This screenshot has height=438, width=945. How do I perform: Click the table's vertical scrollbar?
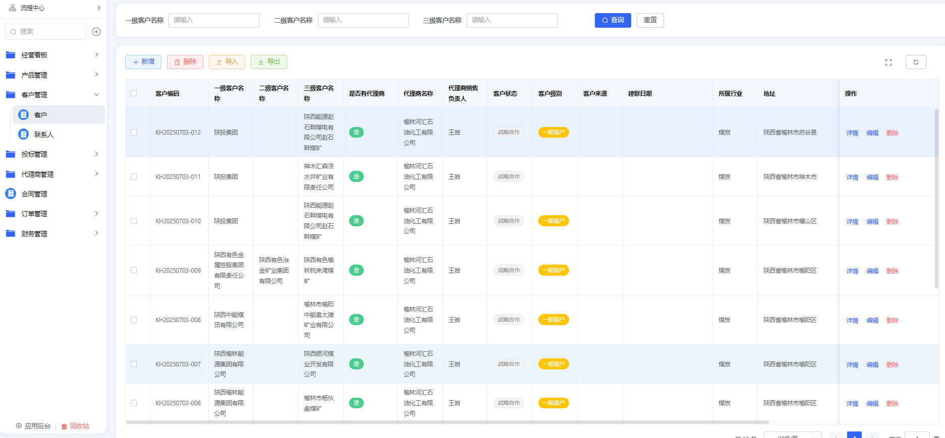[936, 199]
